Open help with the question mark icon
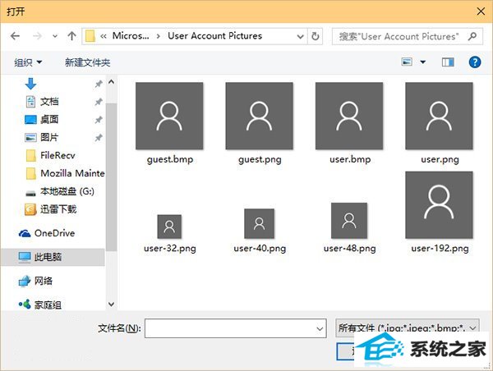 (475, 62)
